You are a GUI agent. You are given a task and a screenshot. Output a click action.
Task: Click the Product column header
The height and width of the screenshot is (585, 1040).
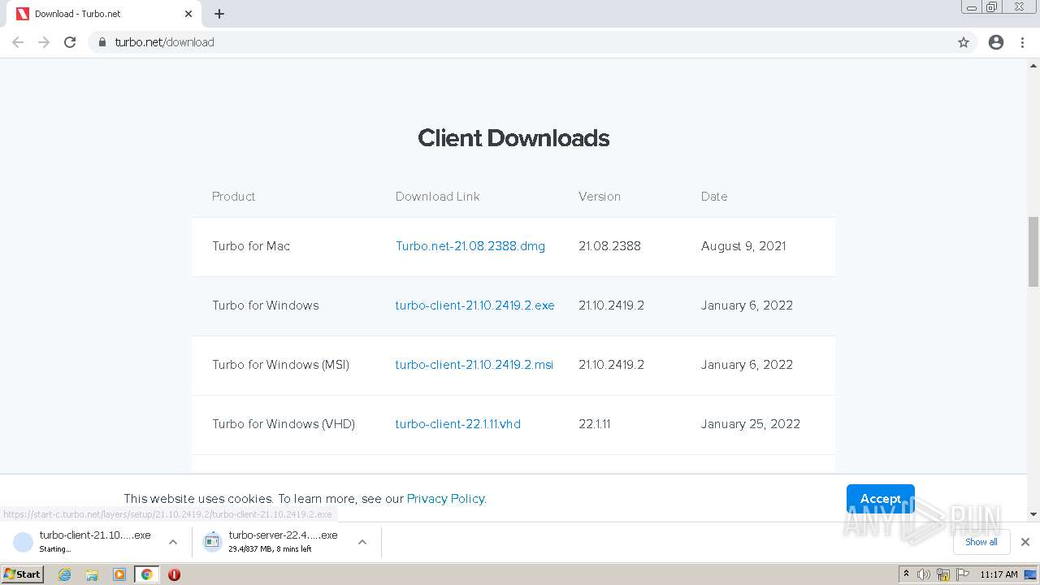(234, 197)
